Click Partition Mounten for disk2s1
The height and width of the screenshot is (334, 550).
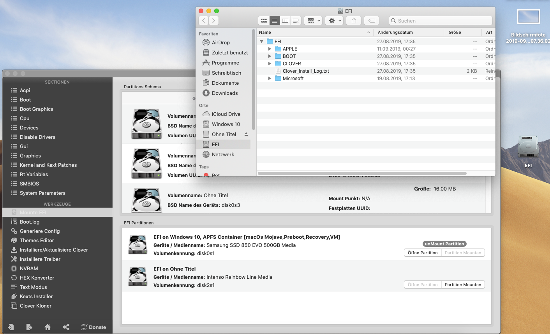tap(463, 285)
